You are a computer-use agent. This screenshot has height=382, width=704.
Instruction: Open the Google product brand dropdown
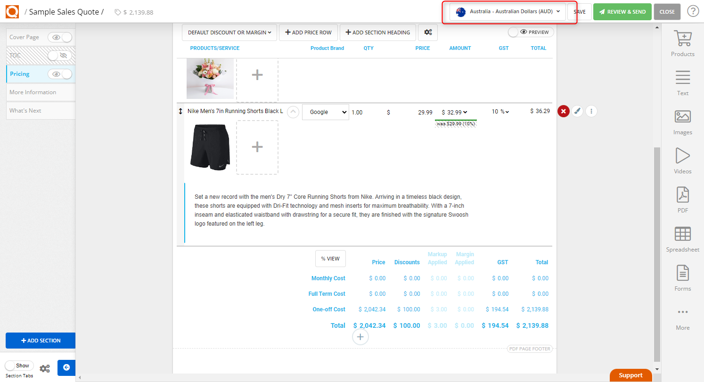[x=325, y=112]
